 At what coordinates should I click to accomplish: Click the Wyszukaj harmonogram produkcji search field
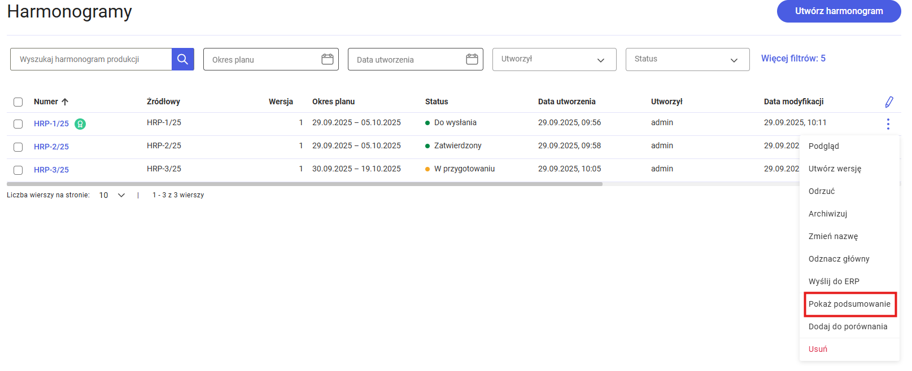click(91, 59)
